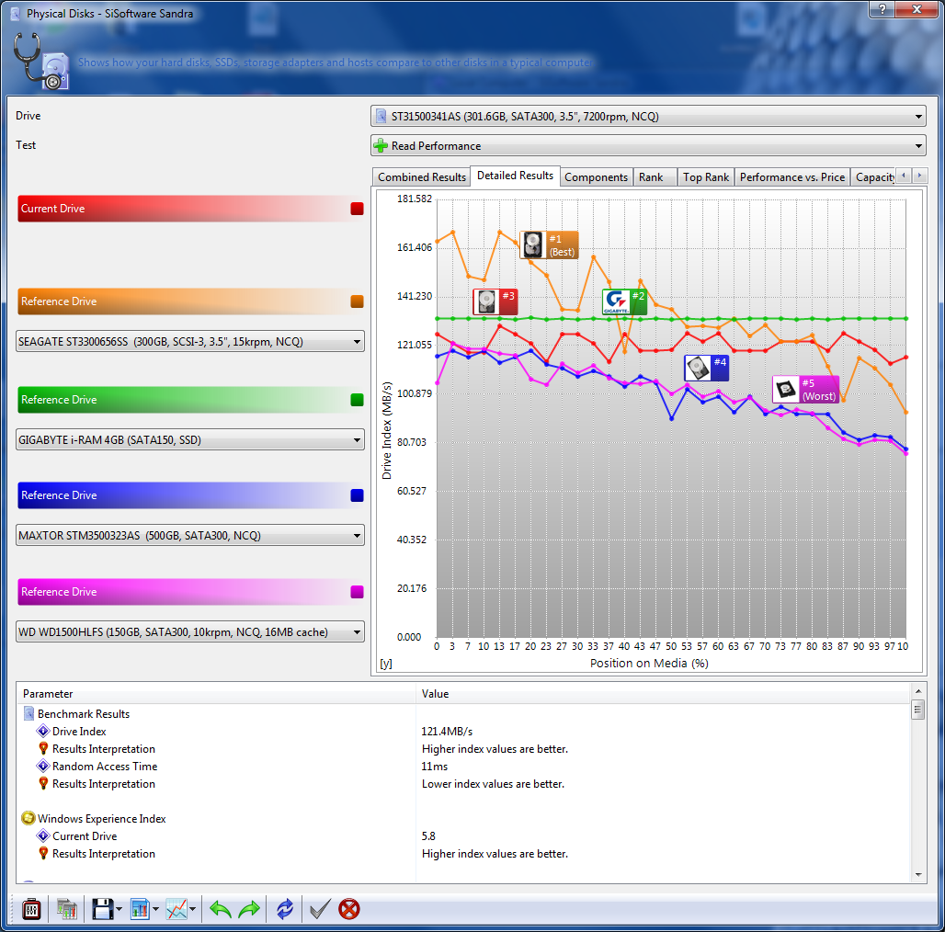Switch to the Rank tab
Image resolution: width=945 pixels, height=932 pixels.
655,177
